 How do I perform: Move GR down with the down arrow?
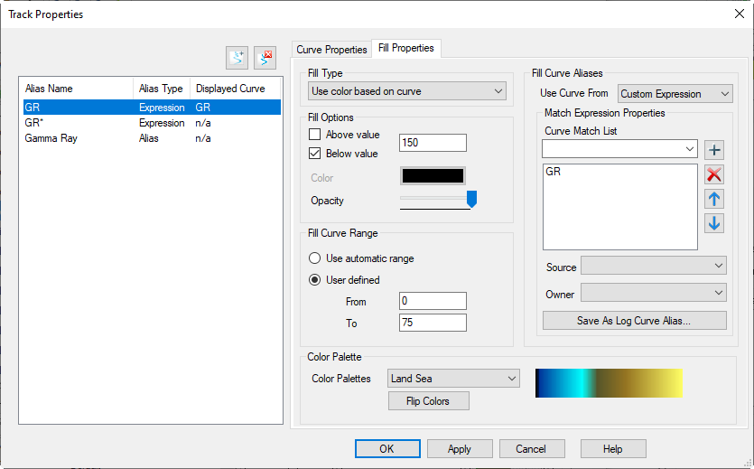[x=714, y=223]
